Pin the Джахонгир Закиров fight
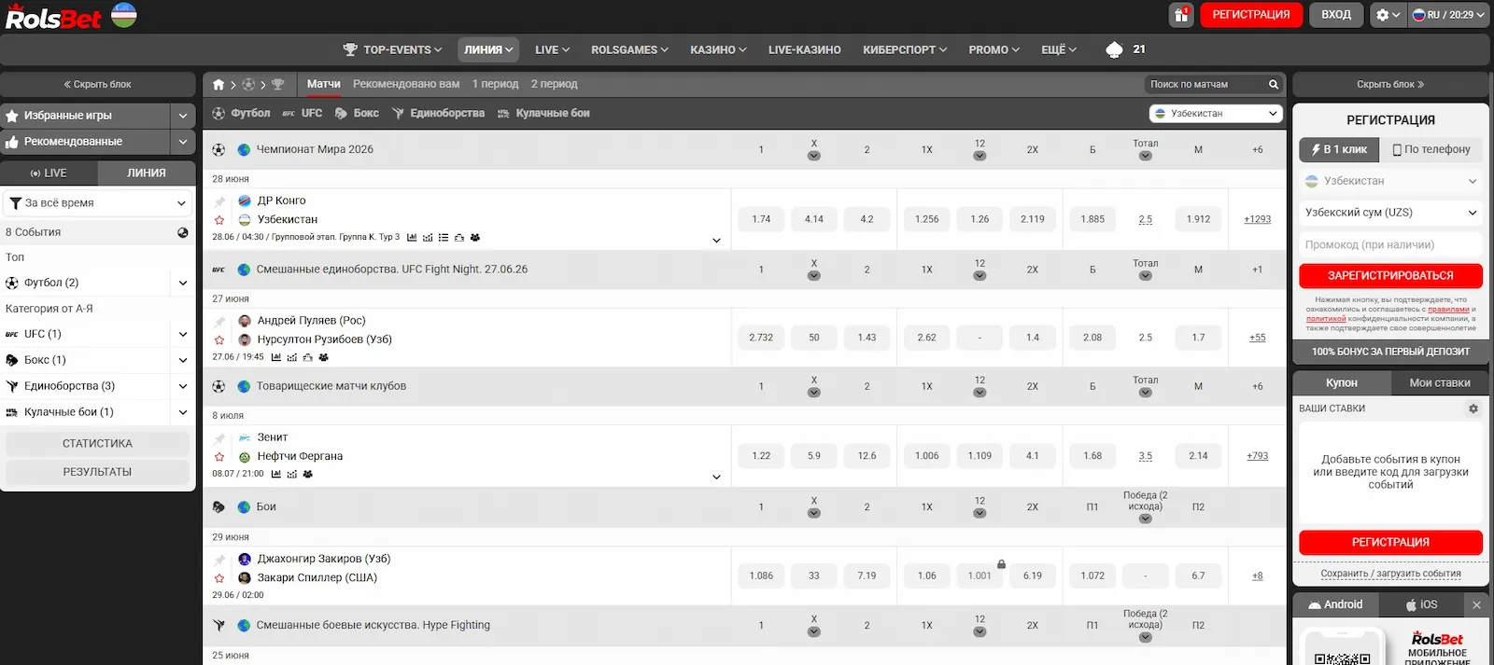The width and height of the screenshot is (1494, 665). coord(219,560)
